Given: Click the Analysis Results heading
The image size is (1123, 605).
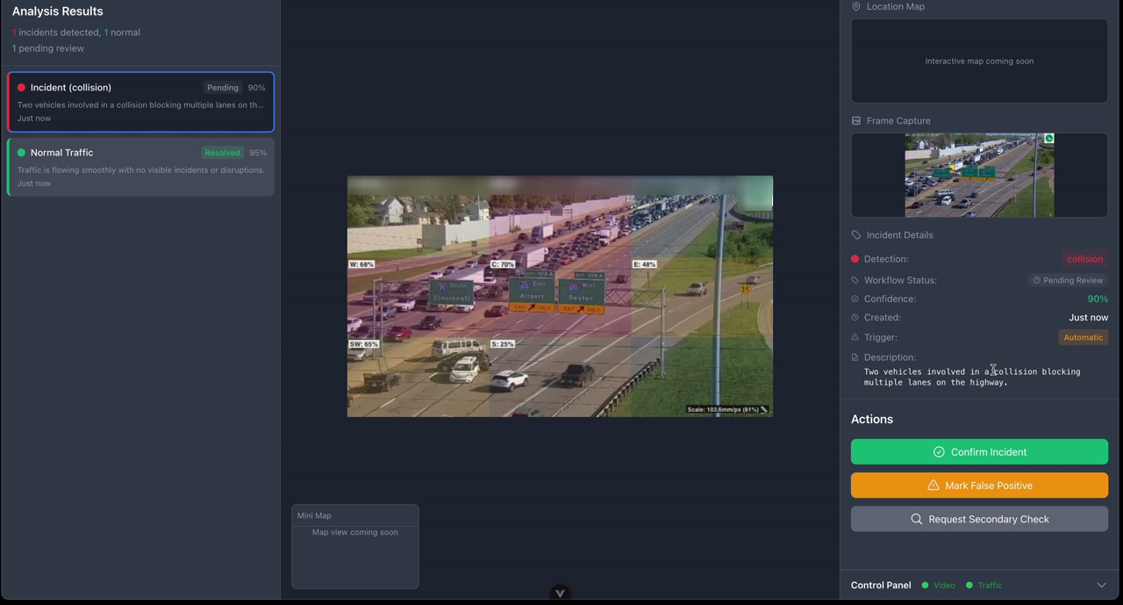Looking at the screenshot, I should tap(58, 11).
